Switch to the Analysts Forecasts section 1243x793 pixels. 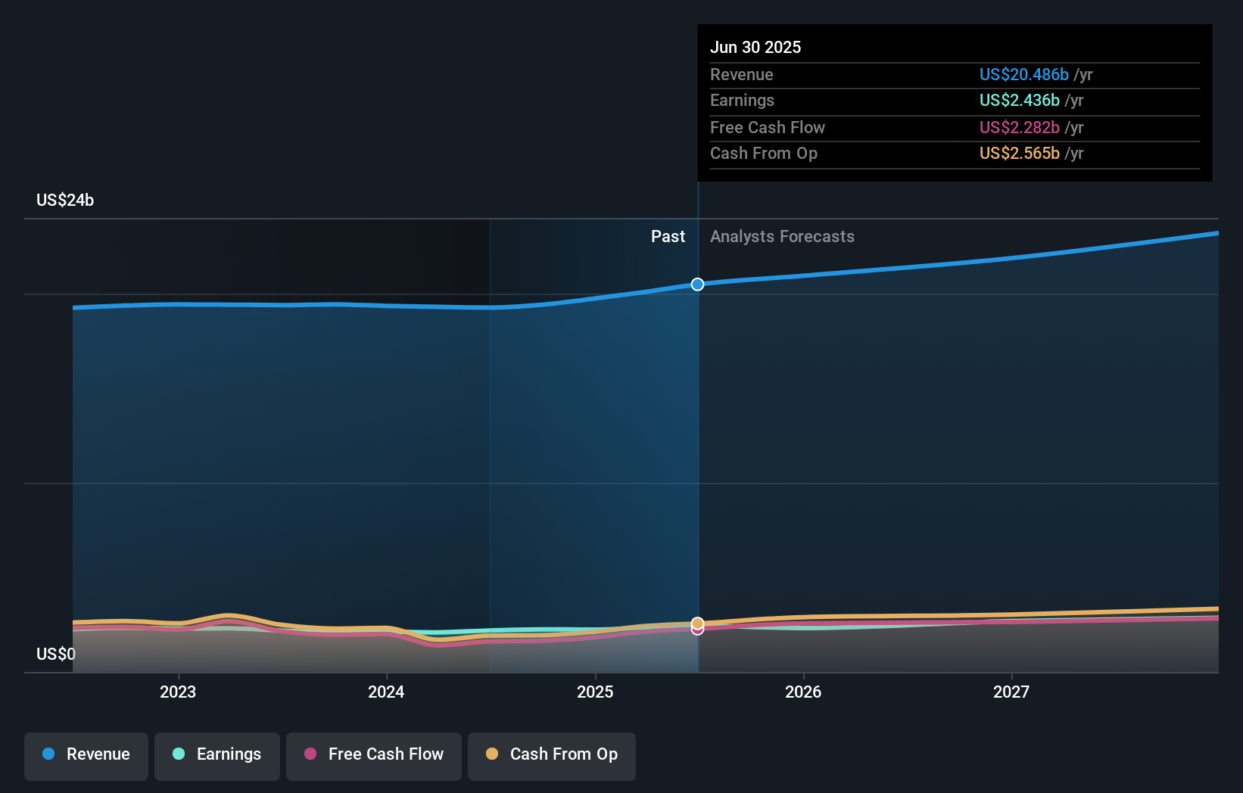coord(782,236)
